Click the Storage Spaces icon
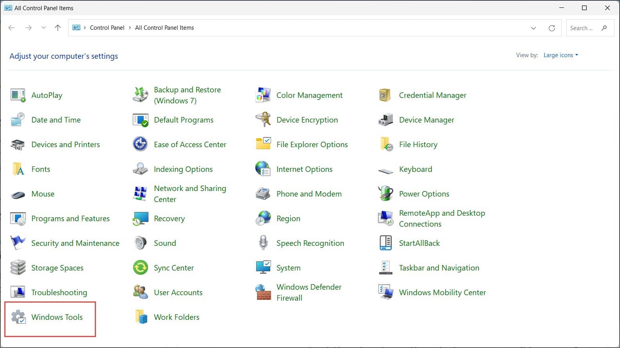 [x=18, y=268]
